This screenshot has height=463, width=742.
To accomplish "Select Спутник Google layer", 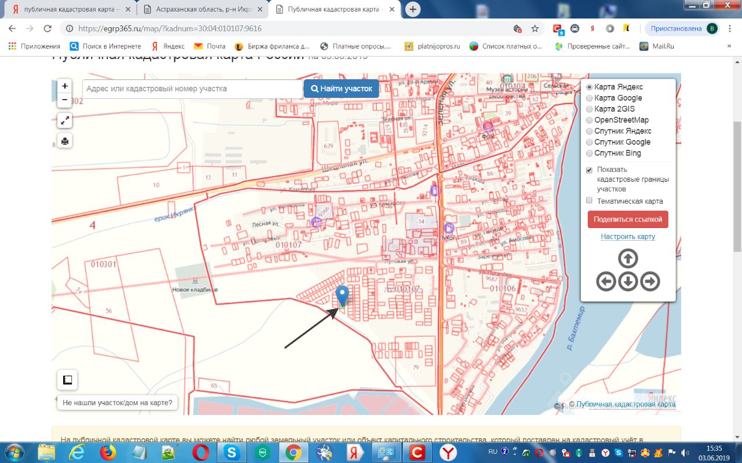I will (x=590, y=142).
